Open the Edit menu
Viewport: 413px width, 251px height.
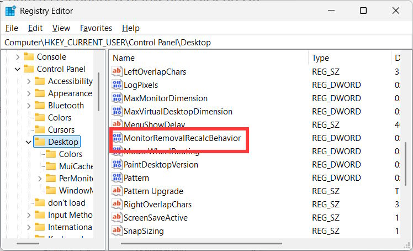35,28
